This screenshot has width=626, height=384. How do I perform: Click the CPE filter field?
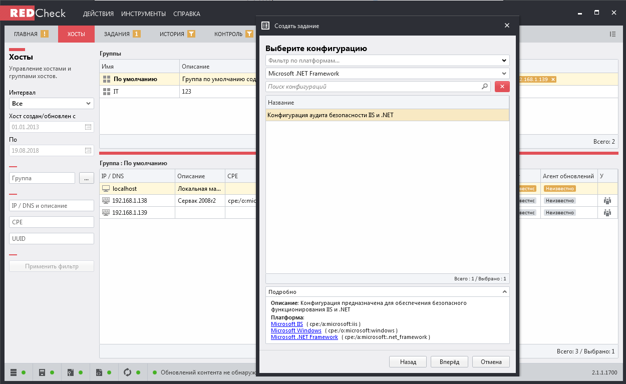pos(52,222)
